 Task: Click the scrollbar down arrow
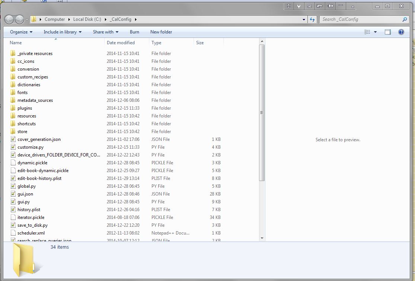[x=262, y=238]
